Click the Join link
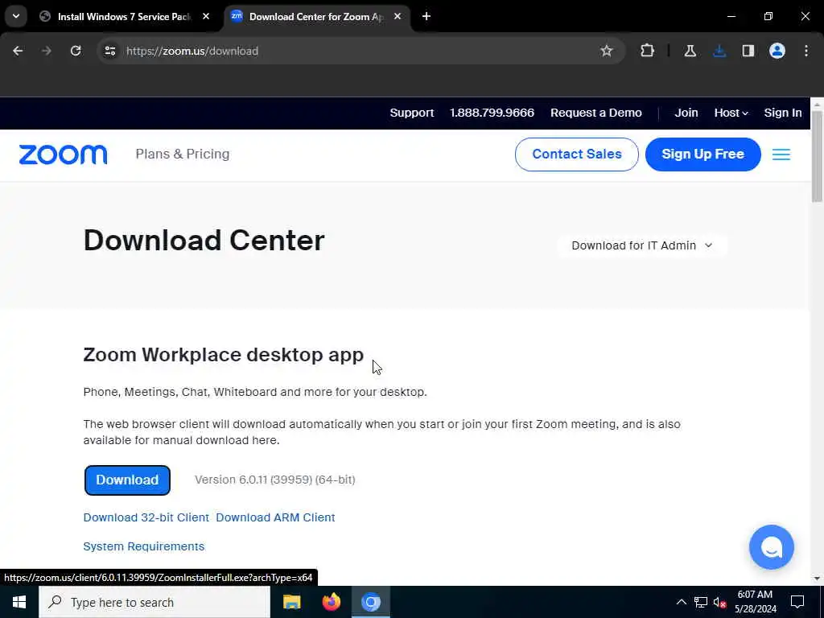The width and height of the screenshot is (824, 618). tap(686, 113)
